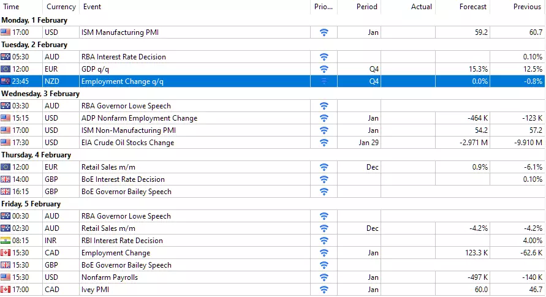Click Canada flag icon beside Ivey PMI
Viewport: 546px width, 297px height.
(6, 290)
